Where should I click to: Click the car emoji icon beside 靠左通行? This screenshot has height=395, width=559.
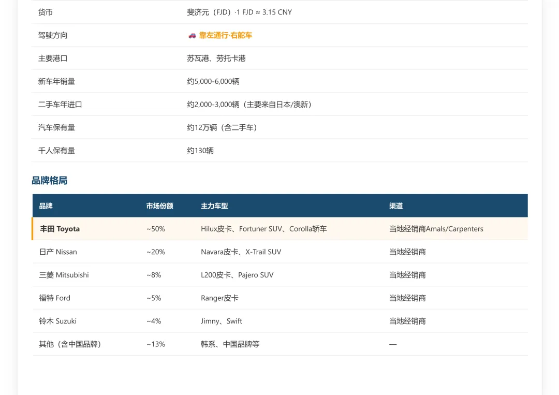coord(192,35)
